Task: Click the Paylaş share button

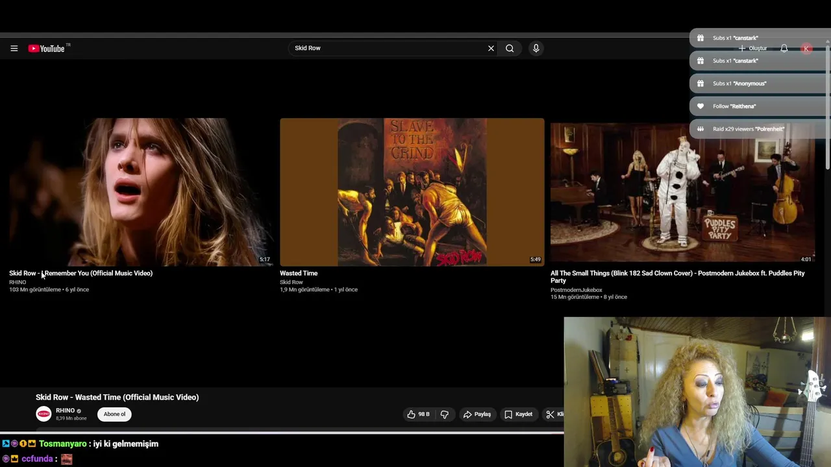Action: 477,414
